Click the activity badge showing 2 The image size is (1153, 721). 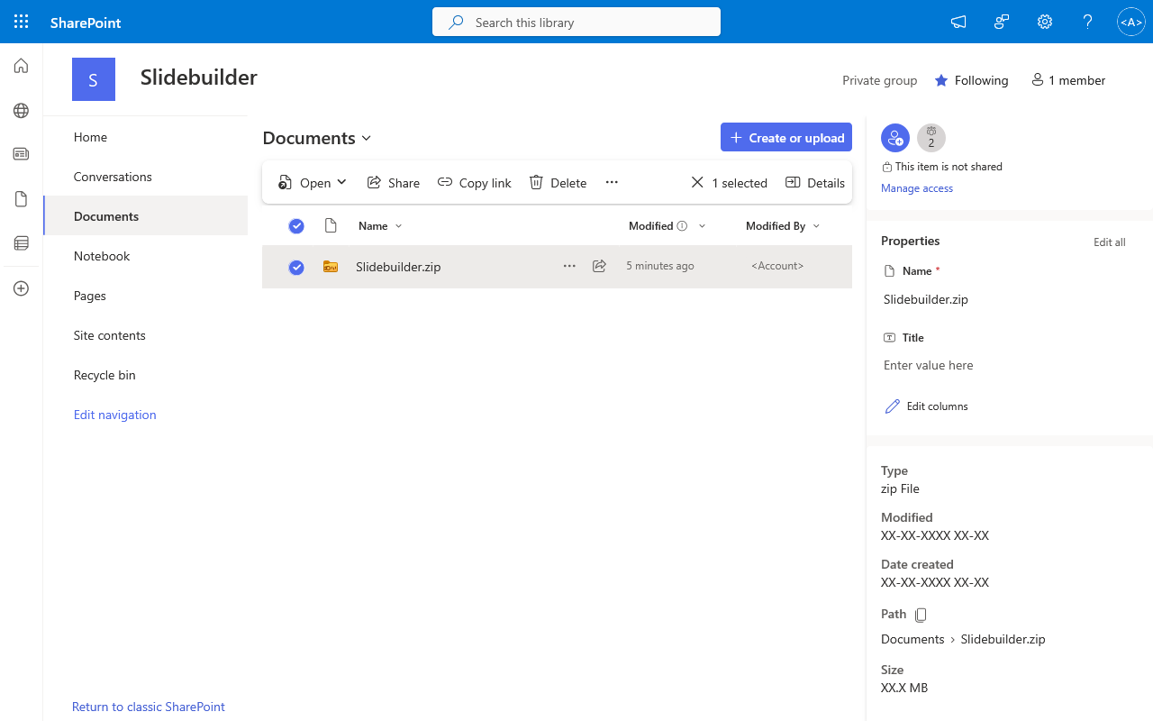pos(931,138)
